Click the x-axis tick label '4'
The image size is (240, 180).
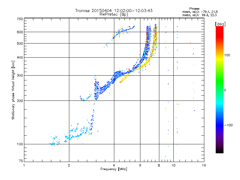[x=114, y=165]
